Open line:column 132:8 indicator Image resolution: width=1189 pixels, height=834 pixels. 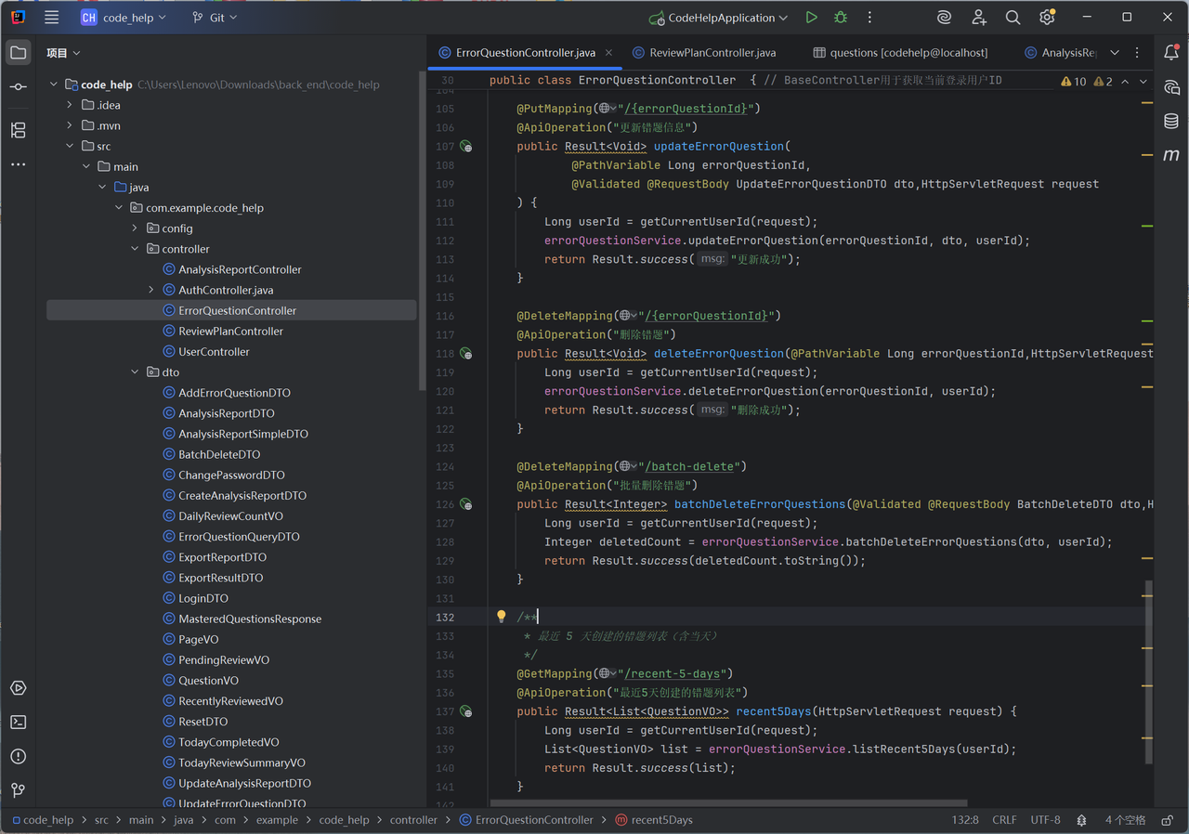tap(965, 820)
